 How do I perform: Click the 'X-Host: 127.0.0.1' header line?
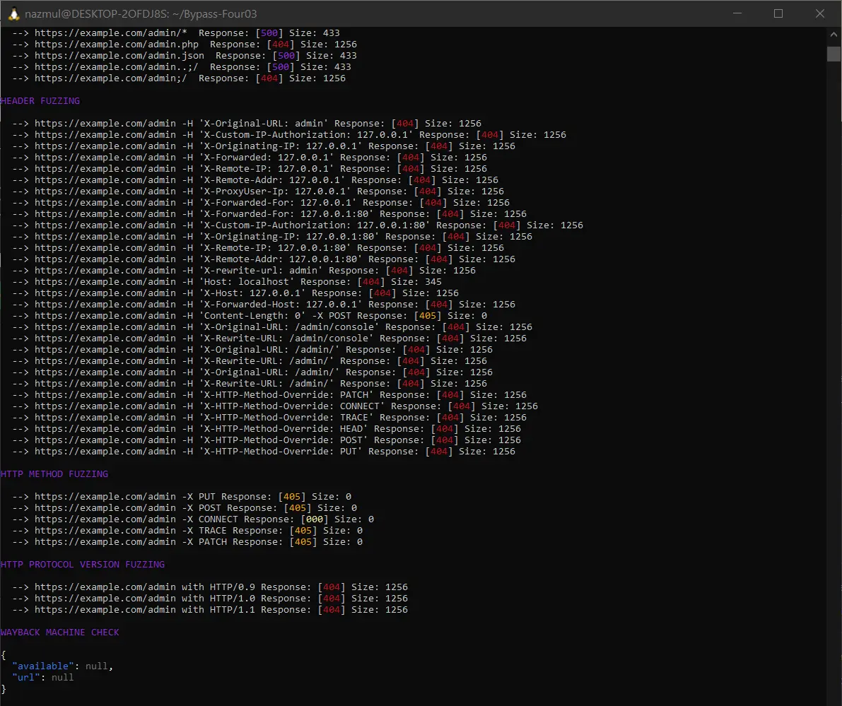pyautogui.click(x=235, y=293)
